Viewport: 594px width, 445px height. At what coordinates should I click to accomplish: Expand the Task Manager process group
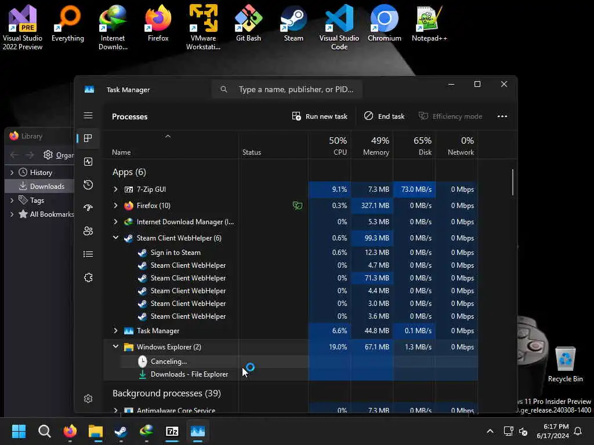pos(115,331)
